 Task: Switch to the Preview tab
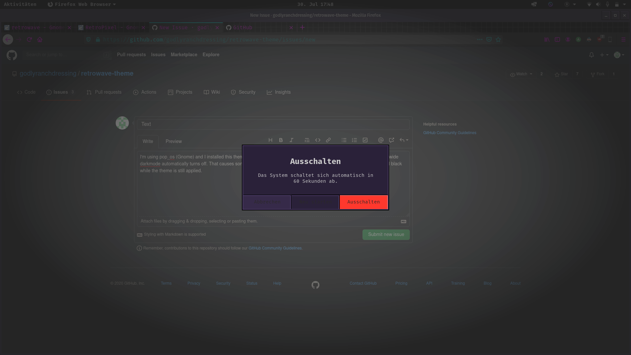174,141
